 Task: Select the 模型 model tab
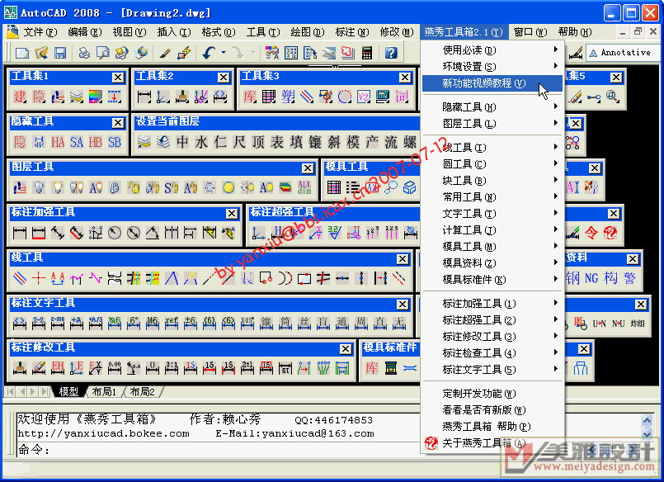pyautogui.click(x=68, y=392)
